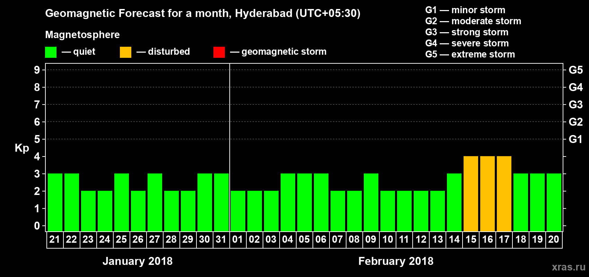Click the Kp value 5 axis label

point(37,139)
